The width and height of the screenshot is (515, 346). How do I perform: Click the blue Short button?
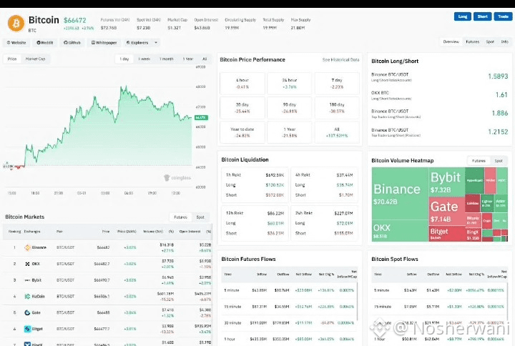(x=483, y=16)
